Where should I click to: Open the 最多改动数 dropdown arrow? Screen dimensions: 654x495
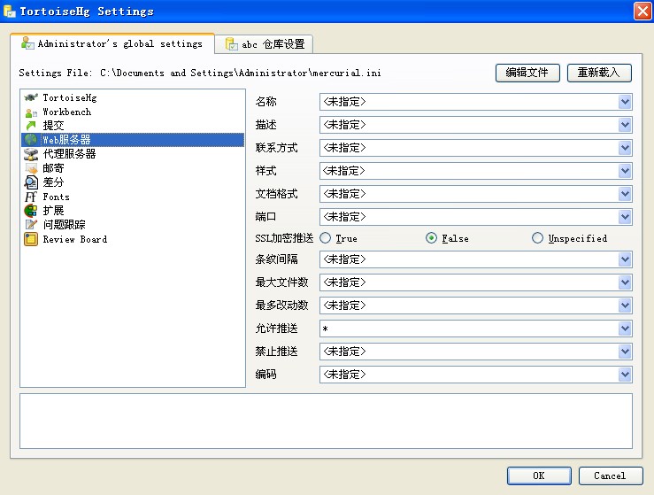pos(625,306)
